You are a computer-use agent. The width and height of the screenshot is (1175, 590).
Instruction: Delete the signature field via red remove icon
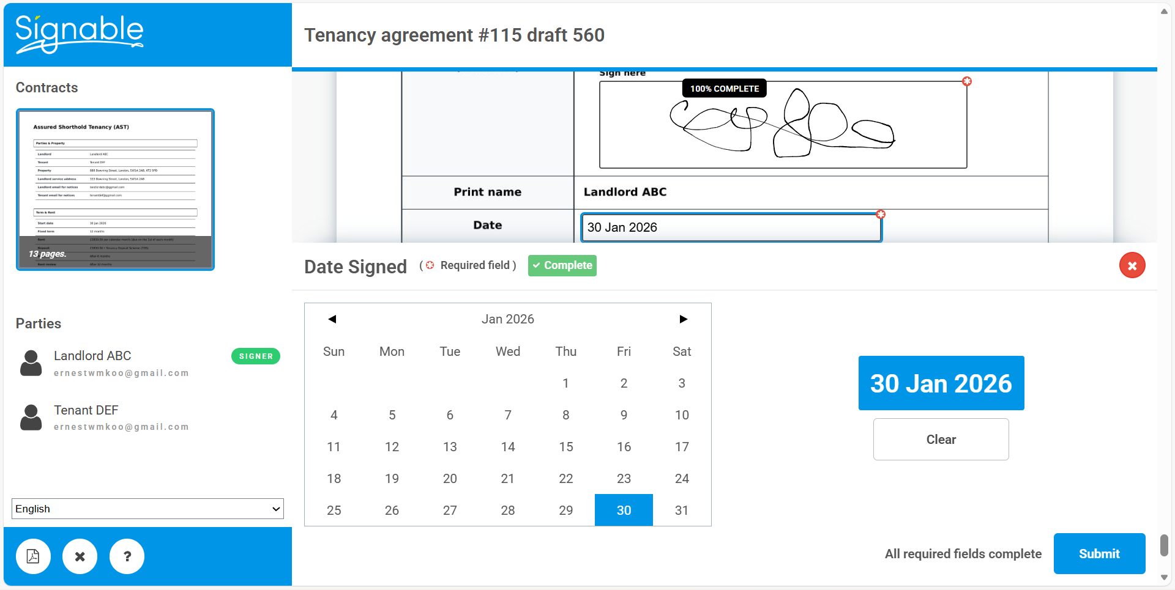[x=968, y=81]
